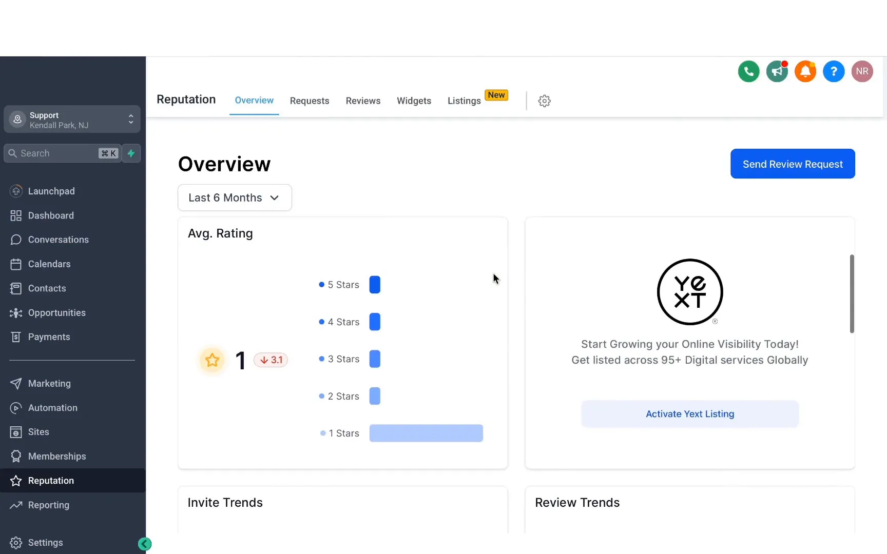
Task: Click the Contacts icon in sidebar
Action: 16,288
